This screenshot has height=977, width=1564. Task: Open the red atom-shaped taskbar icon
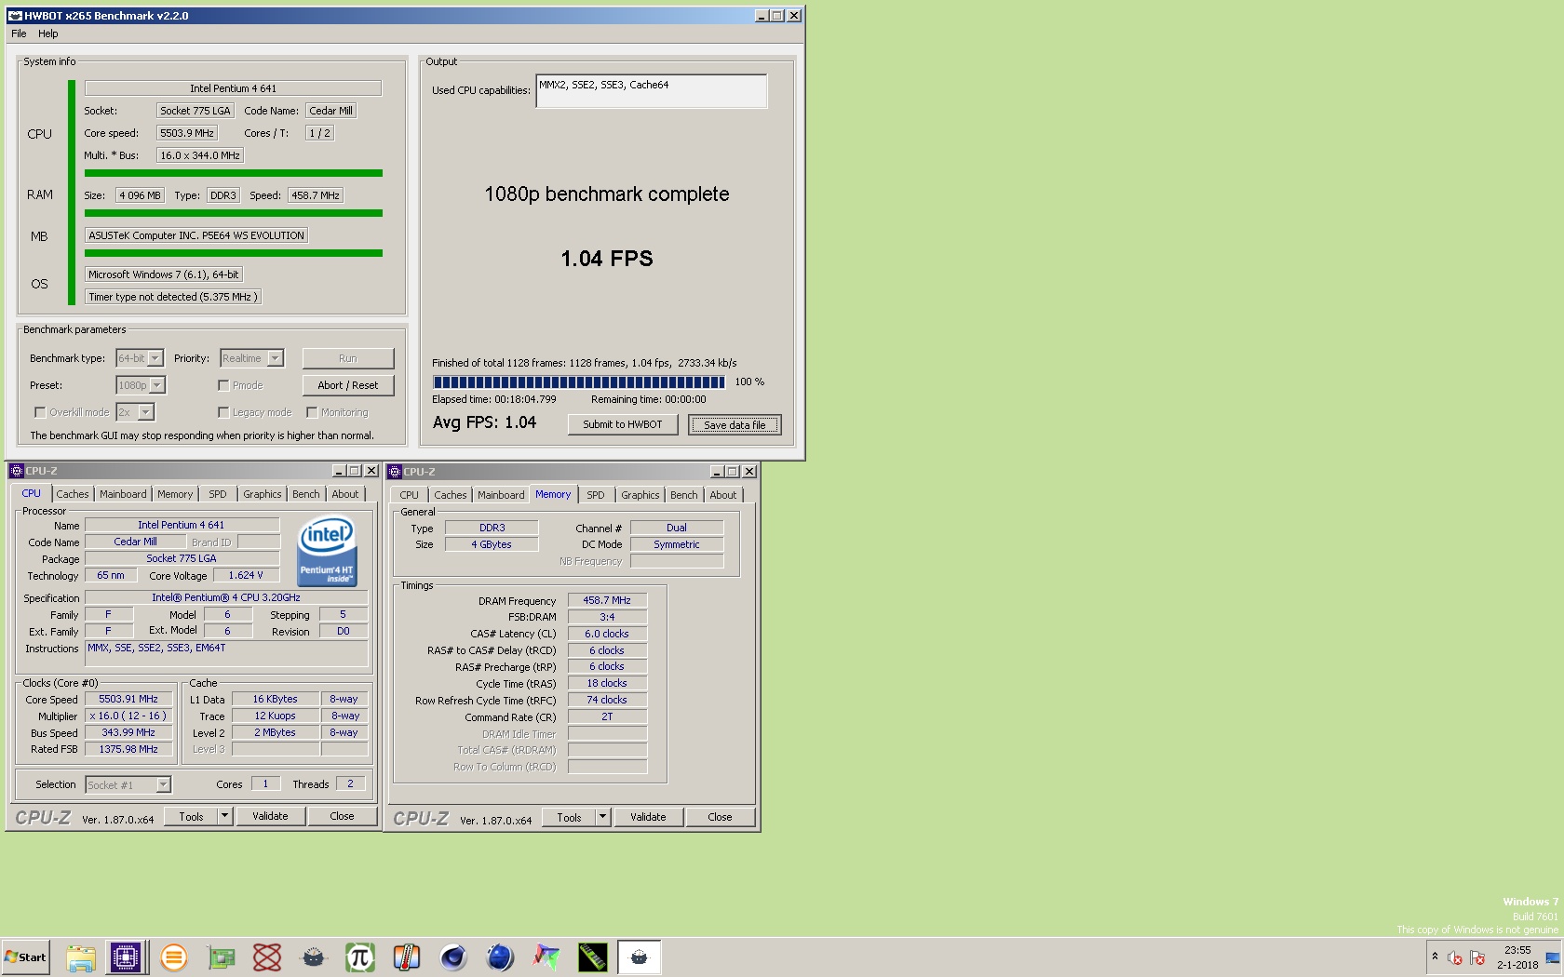tap(267, 957)
